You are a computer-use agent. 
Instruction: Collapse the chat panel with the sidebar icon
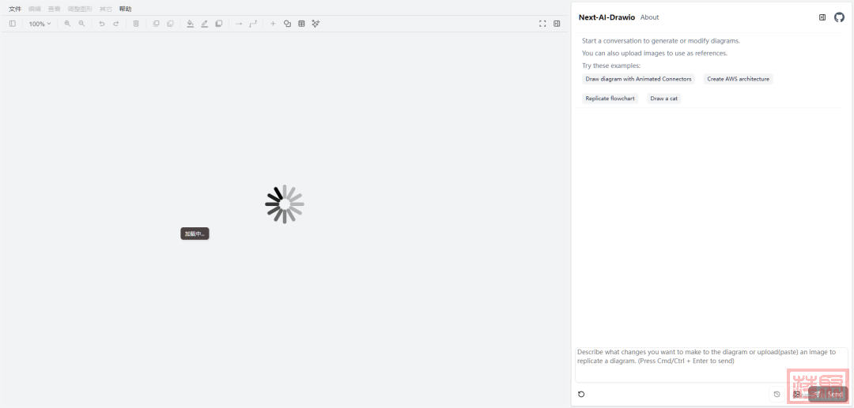822,17
